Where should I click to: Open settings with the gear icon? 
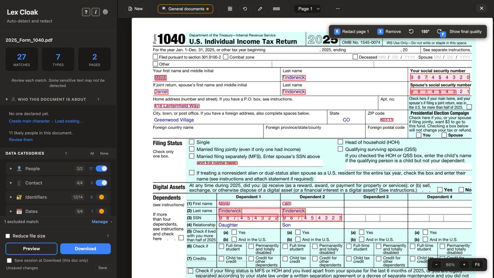(105, 12)
